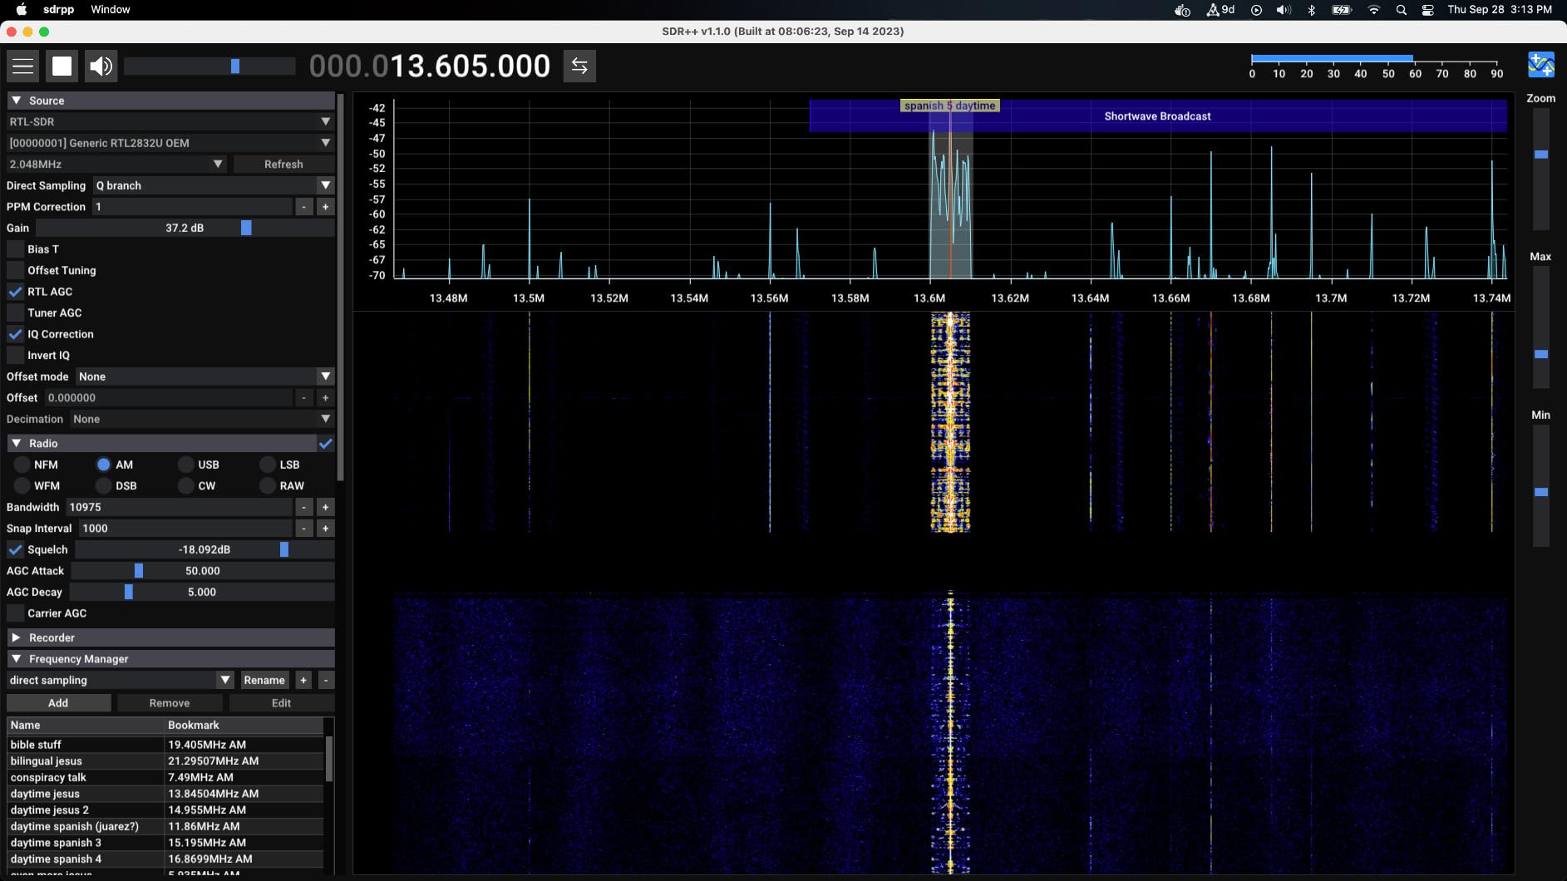The height and width of the screenshot is (881, 1567).
Task: Open Spotlight search in menu bar
Action: click(x=1401, y=10)
